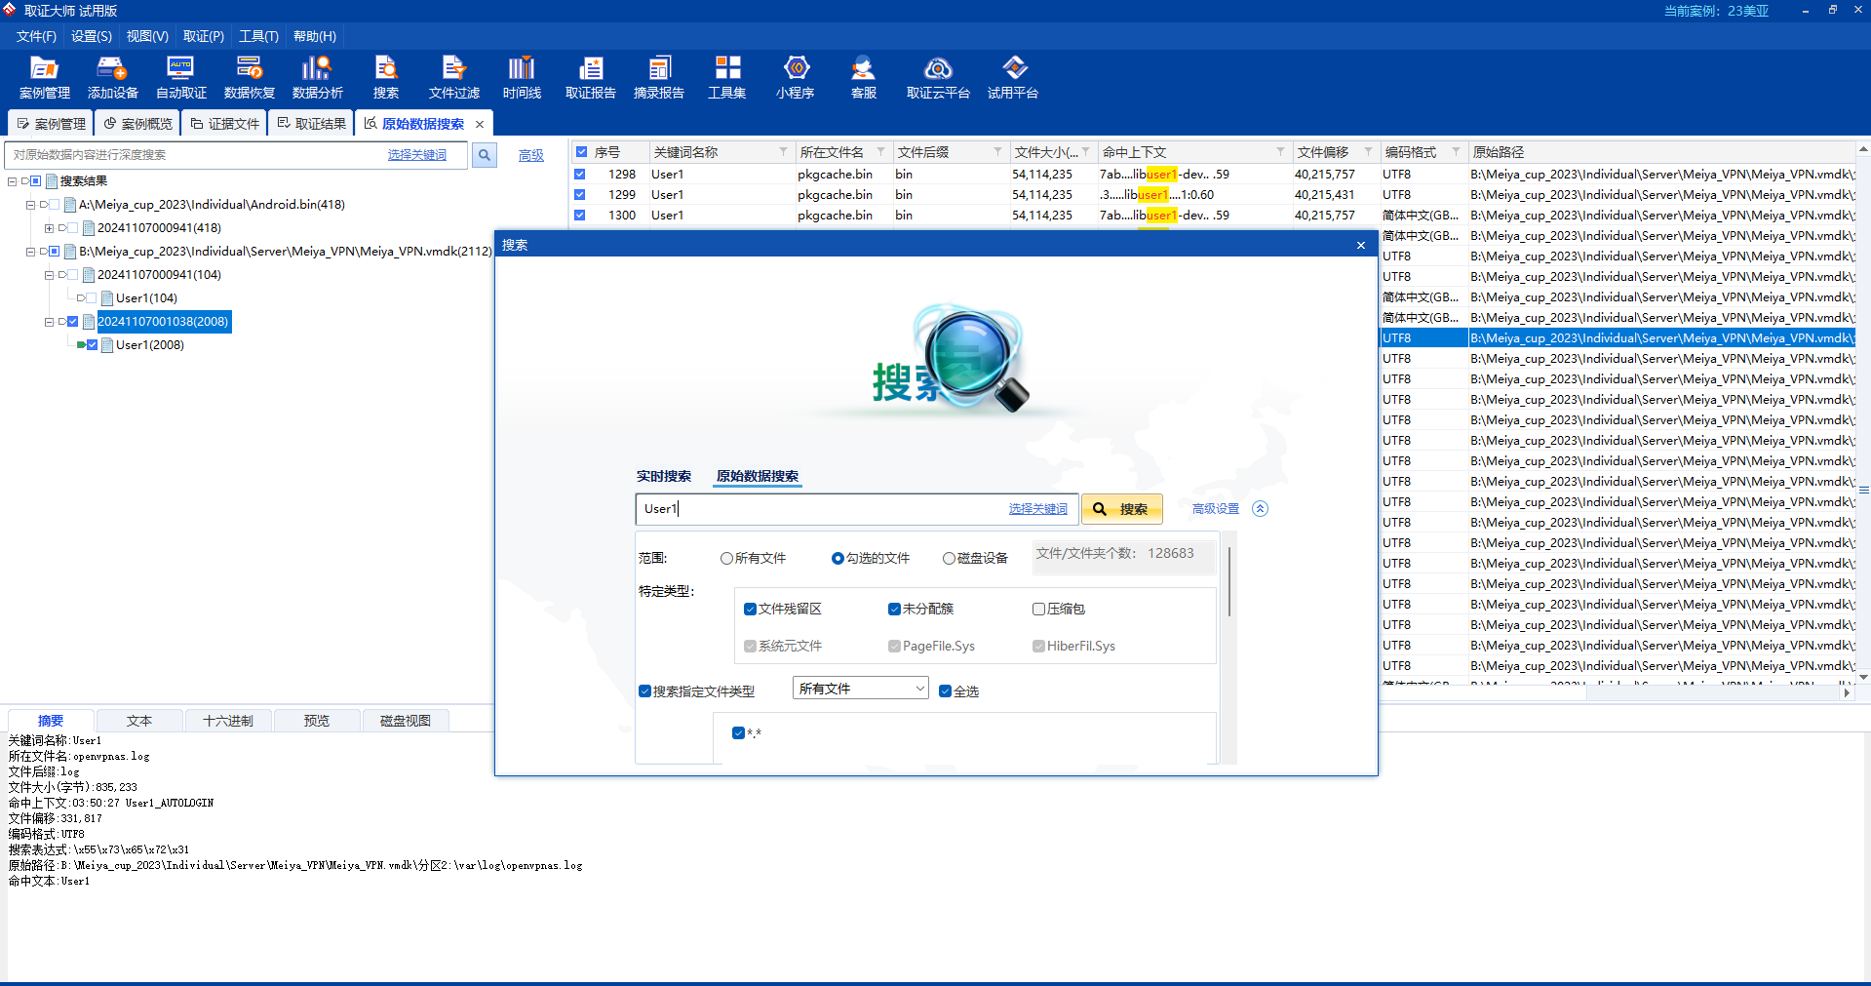The image size is (1871, 986).
Task: Enable the 压缩包 checkbox
Action: [x=1039, y=610]
